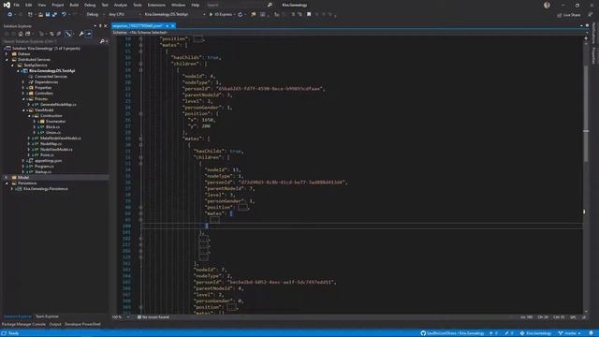599x337 pixels.
Task: Open the Debug menu
Action: [x=90, y=5]
